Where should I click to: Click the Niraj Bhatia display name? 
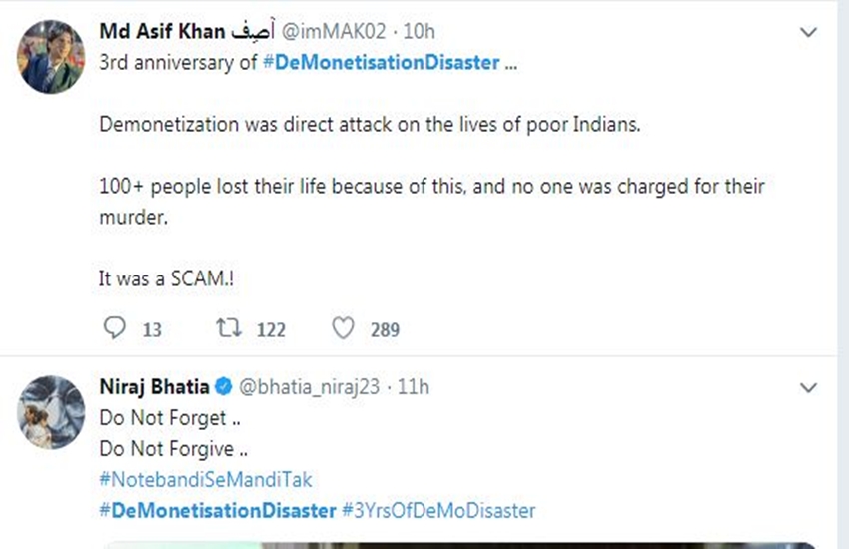pos(156,386)
